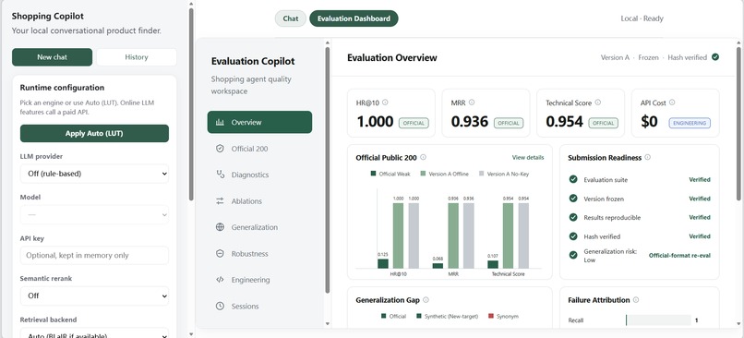744x338 pixels.
Task: Open the Overview section in Evaluation Copilot
Action: 259,122
